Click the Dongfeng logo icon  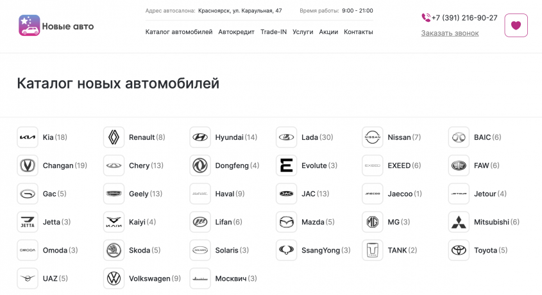pyautogui.click(x=200, y=165)
